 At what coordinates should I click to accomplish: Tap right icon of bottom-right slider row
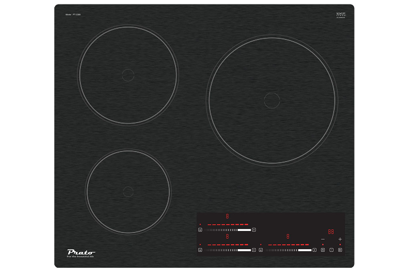click(314, 250)
